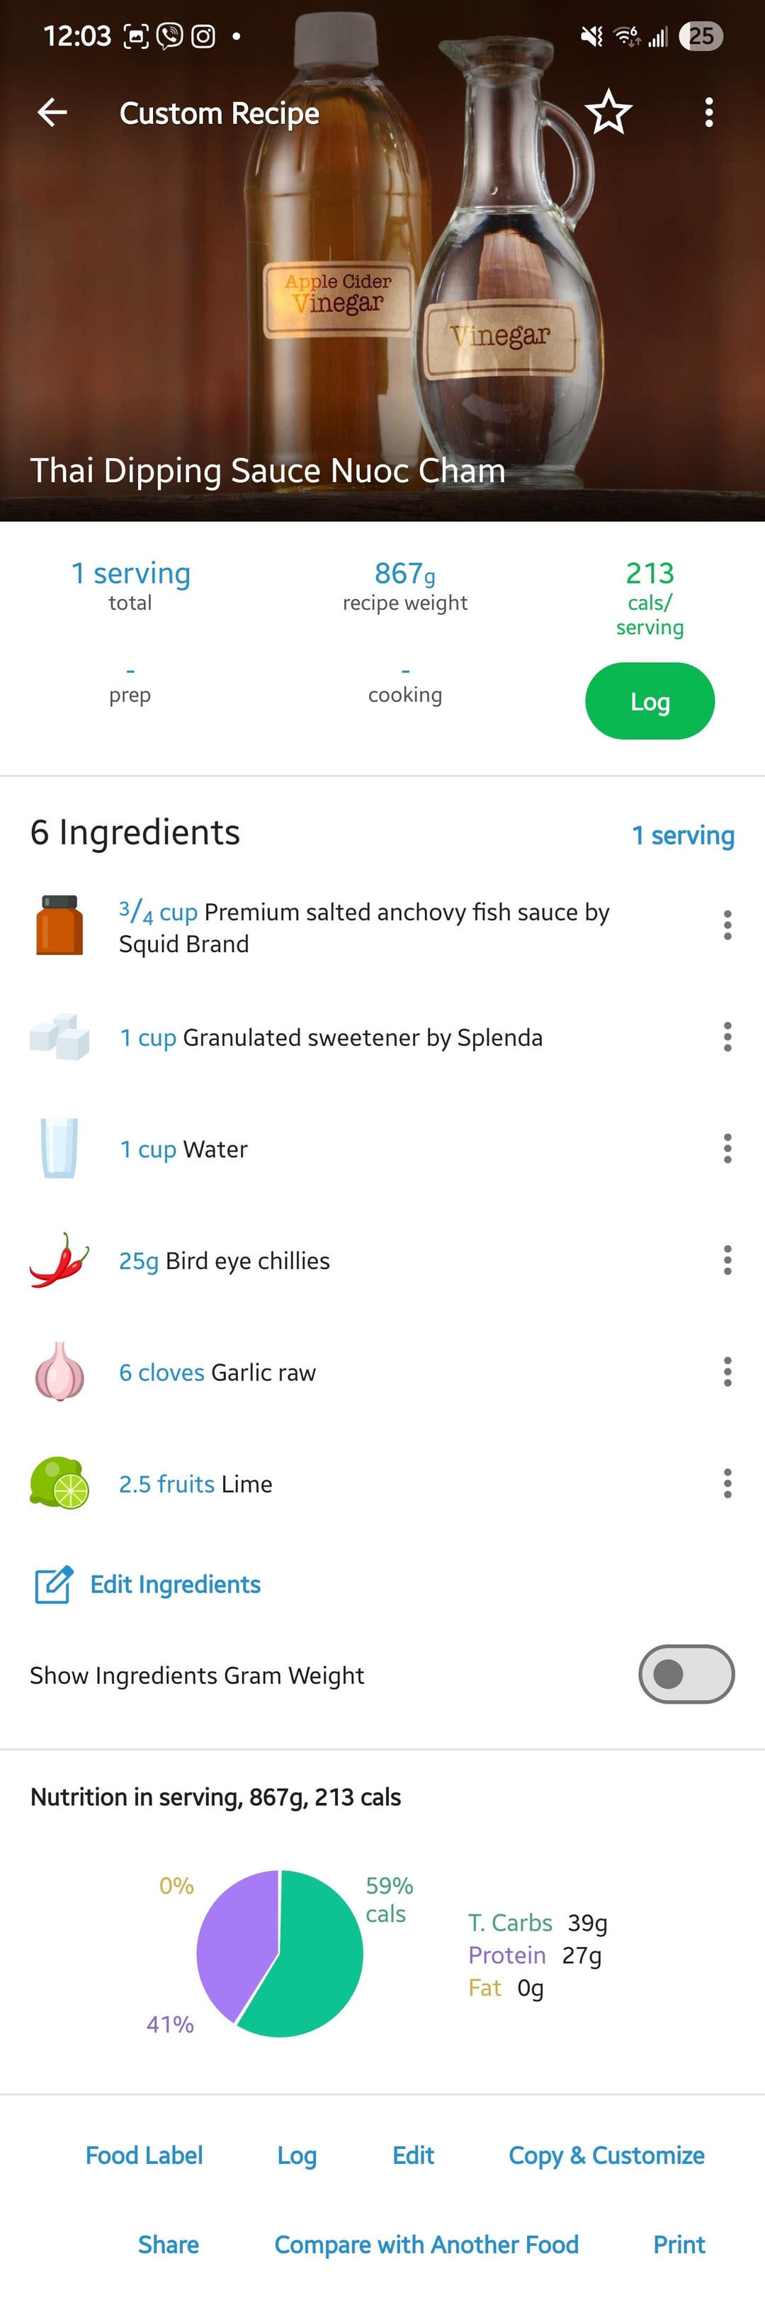Favorite recipe with the star icon
Viewport: 765px width, 2300px height.
click(608, 113)
